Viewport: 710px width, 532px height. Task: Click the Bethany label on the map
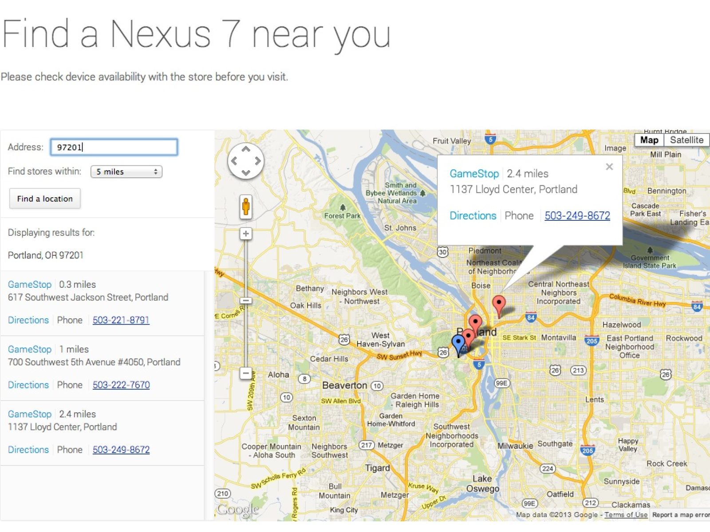pos(310,289)
